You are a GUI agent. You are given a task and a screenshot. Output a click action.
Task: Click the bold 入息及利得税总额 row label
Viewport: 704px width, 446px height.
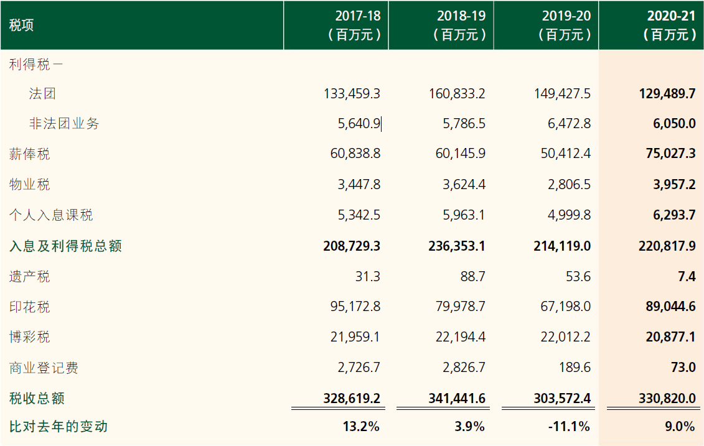pos(65,246)
